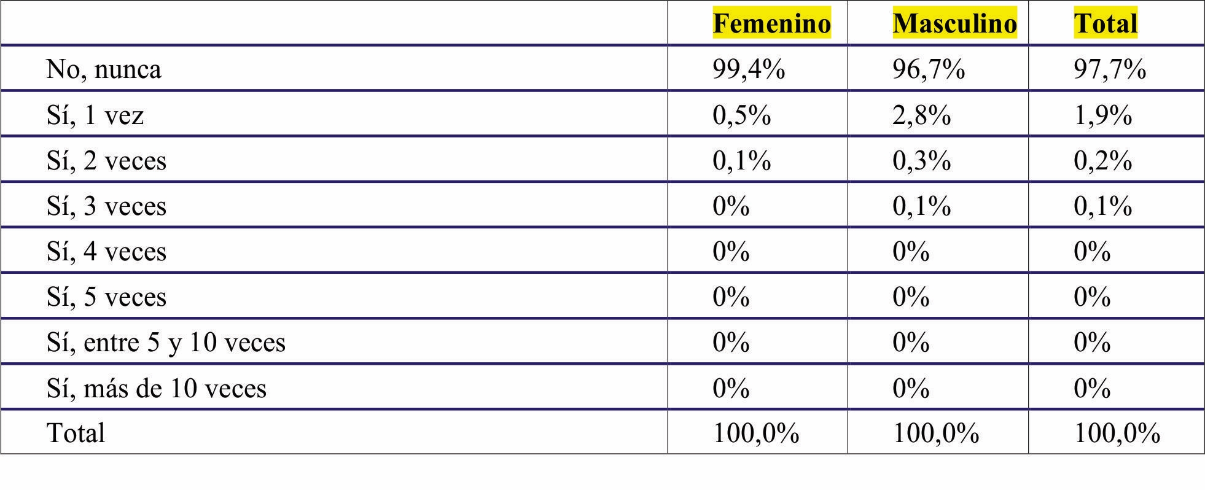This screenshot has width=1205, height=490.
Task: Click the Total row label at bottom
Action: coord(76,433)
